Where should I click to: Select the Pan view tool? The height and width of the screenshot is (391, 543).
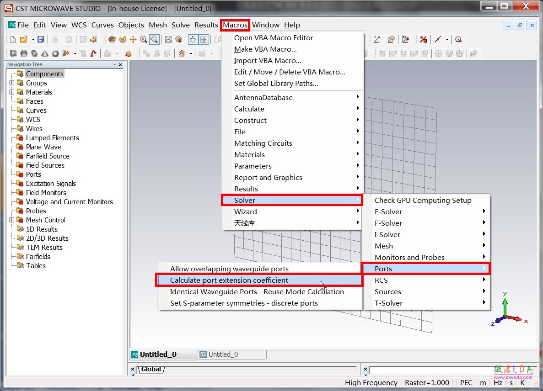point(133,39)
